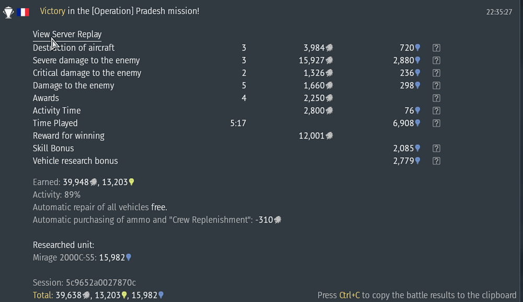
Task: Click the Ctrl+C copy results hint
Action: [x=416, y=295]
